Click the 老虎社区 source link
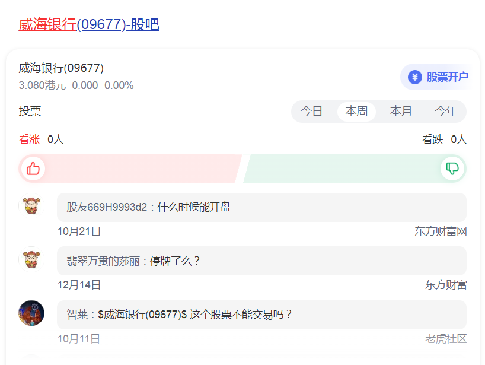The height and width of the screenshot is (365, 485). coord(446,339)
